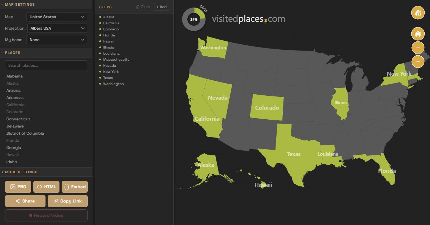Viewport: 430px width, 225px height.
Task: Click the Texas step in Steps panel
Action: tap(108, 78)
